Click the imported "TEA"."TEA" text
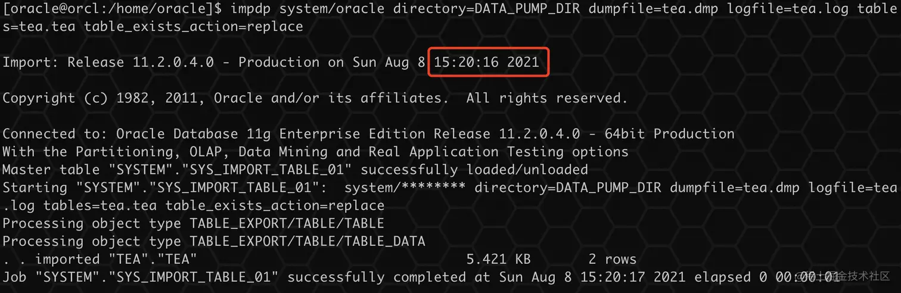The width and height of the screenshot is (901, 293). (x=116, y=259)
